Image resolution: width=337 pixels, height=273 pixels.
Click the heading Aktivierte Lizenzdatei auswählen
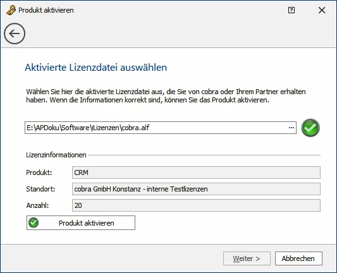pos(96,68)
